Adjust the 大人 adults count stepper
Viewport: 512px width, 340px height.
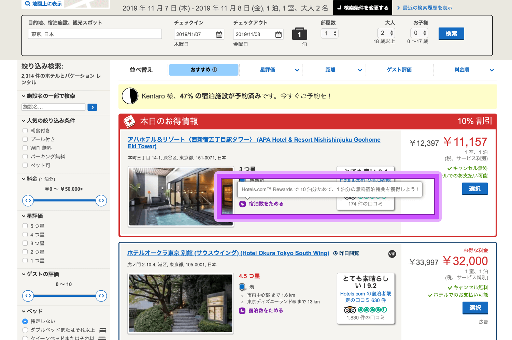click(x=386, y=33)
